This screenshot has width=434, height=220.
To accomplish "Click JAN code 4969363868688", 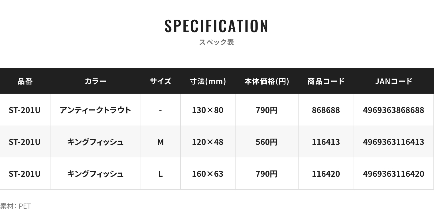I will [394, 110].
